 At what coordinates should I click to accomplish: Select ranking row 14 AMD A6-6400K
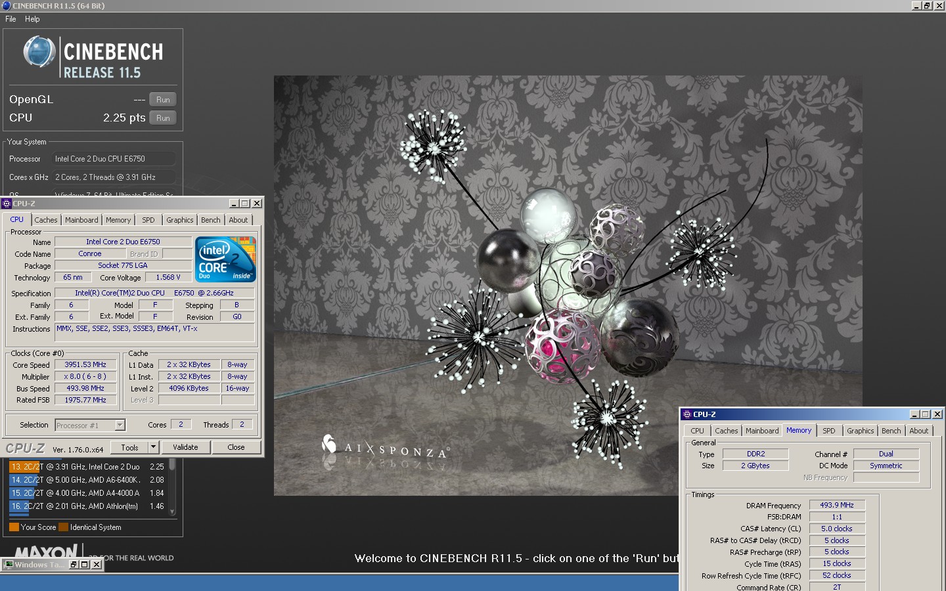(88, 480)
